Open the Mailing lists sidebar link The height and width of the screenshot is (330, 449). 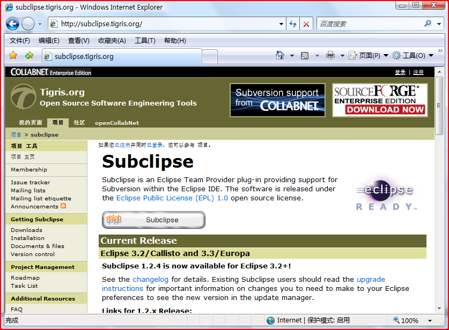tap(28, 191)
